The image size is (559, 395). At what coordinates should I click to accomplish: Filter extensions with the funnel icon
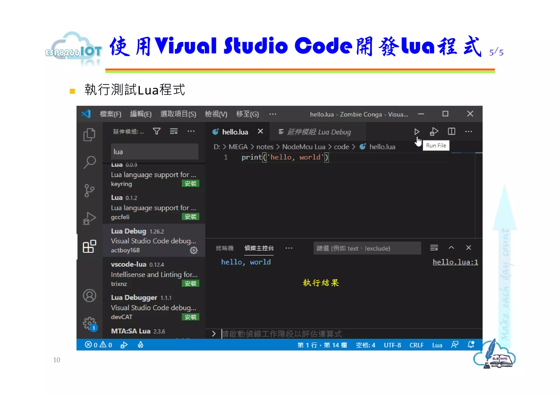(157, 131)
